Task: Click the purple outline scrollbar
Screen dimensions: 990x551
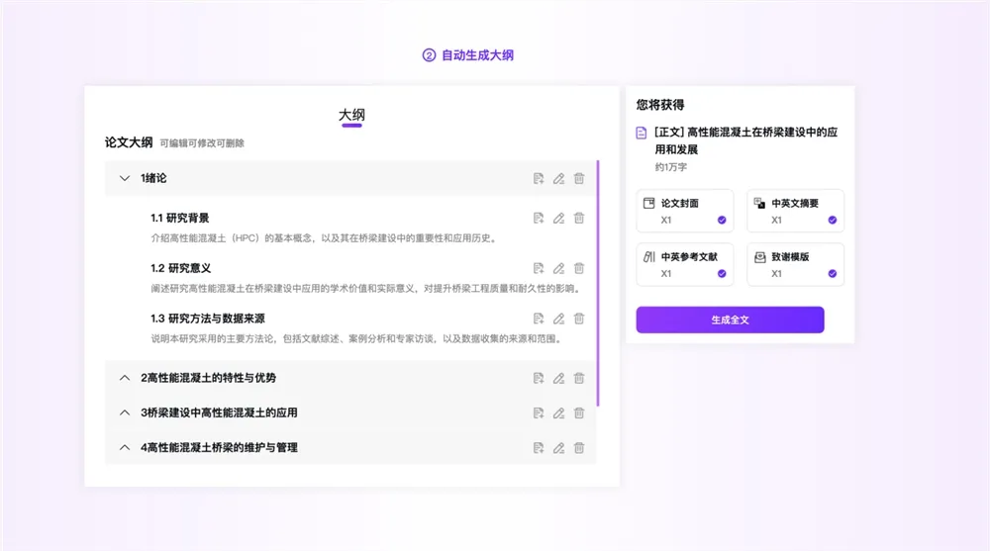Action: point(597,283)
